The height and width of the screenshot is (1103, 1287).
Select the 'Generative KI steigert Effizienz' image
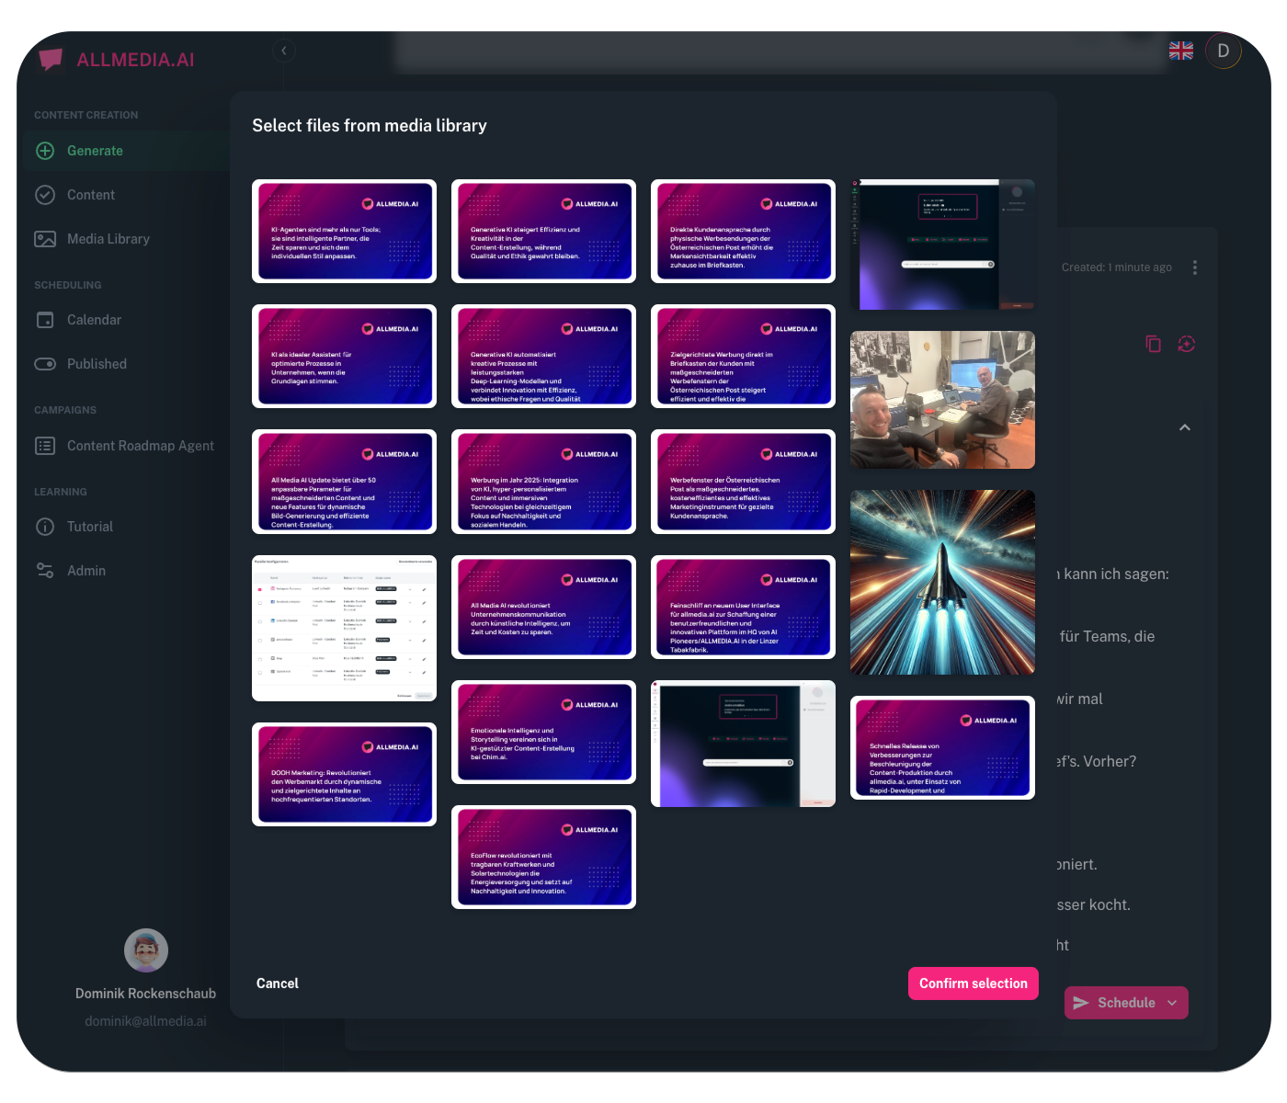[543, 231]
